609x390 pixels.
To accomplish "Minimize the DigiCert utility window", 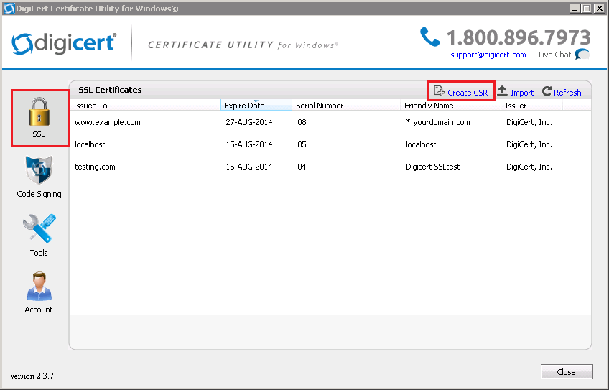I will [575, 8].
